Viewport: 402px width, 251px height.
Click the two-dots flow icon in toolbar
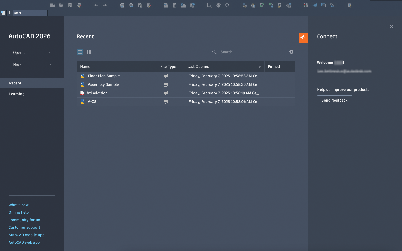[271, 5]
